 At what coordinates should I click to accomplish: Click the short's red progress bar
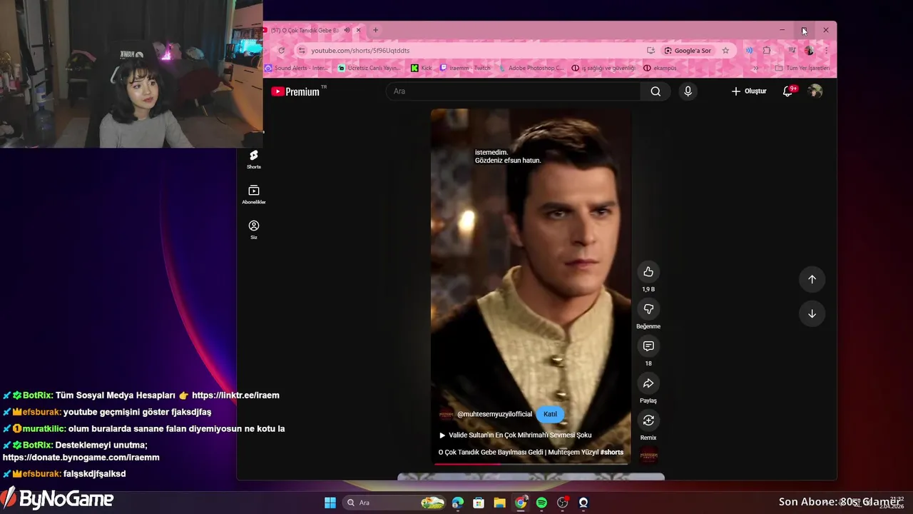point(531,464)
